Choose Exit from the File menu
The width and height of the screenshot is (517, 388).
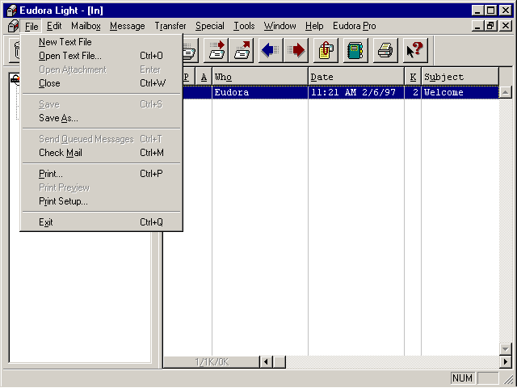(x=101, y=222)
